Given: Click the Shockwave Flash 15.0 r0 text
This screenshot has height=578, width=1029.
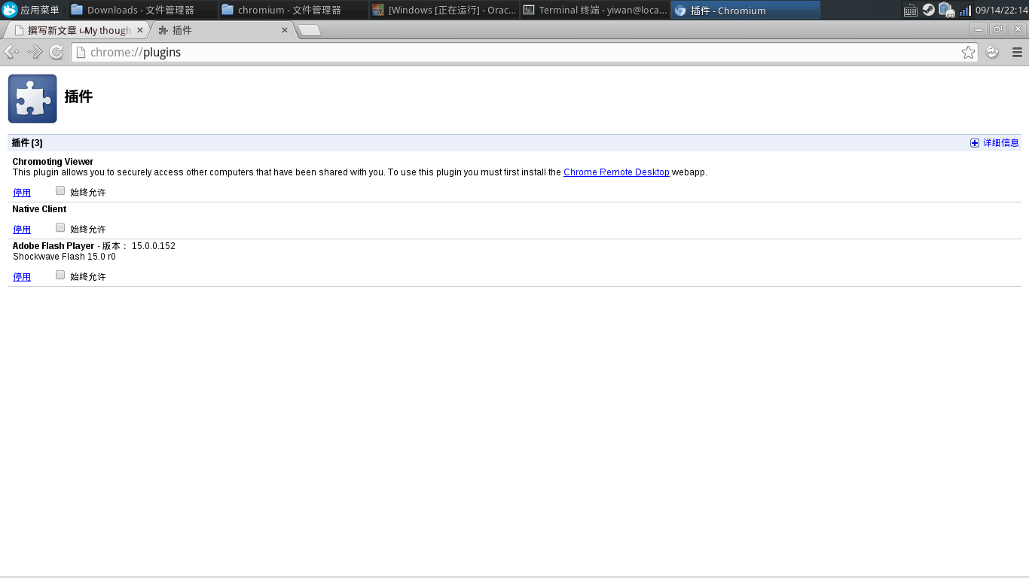Looking at the screenshot, I should point(64,257).
